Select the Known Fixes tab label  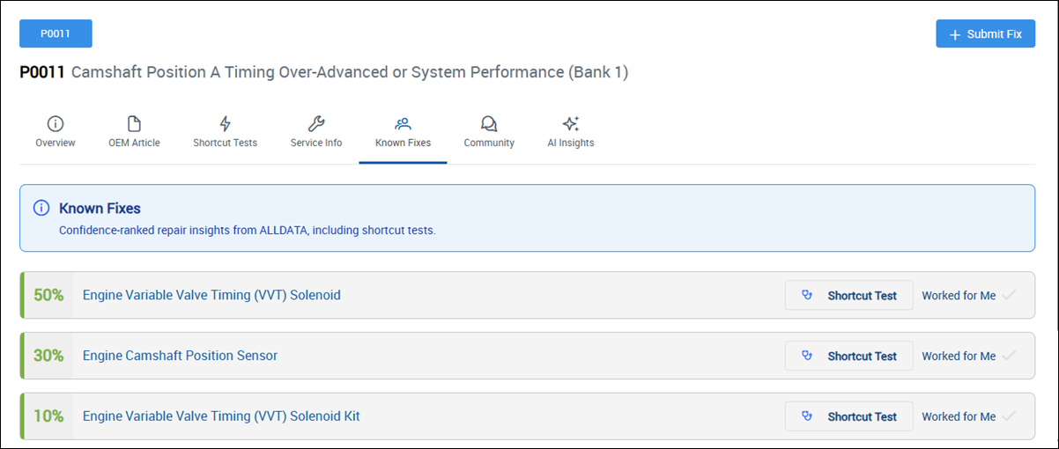coord(403,143)
